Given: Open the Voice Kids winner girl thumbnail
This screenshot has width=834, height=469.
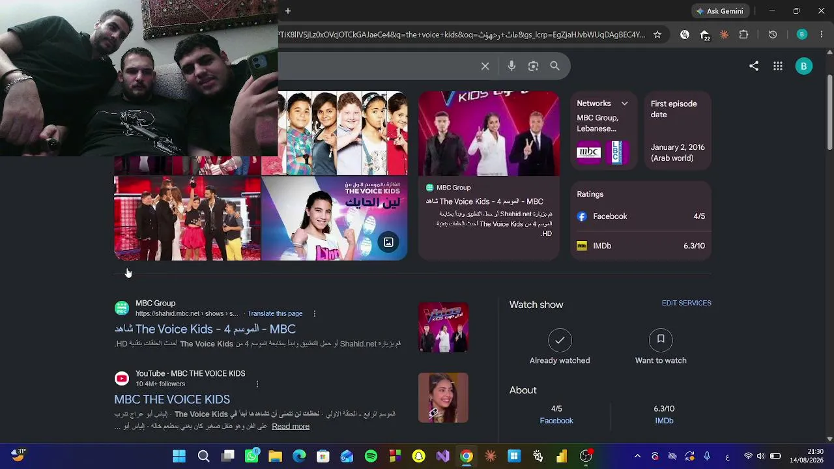Looking at the screenshot, I should [334, 219].
